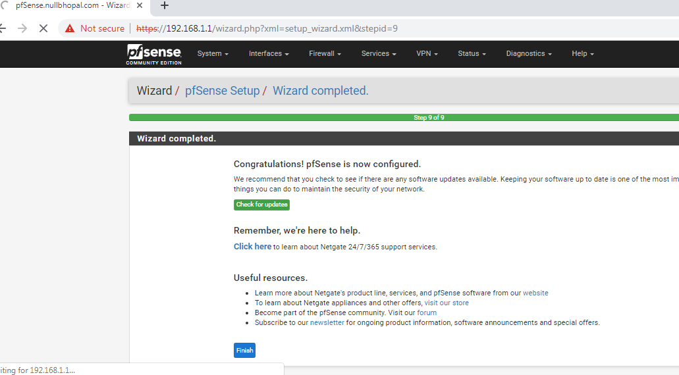Open the Diagnostics dropdown menu
This screenshot has width=679, height=375.
click(x=529, y=54)
